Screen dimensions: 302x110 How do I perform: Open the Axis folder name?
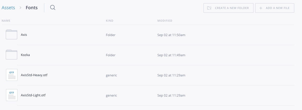[24, 35]
